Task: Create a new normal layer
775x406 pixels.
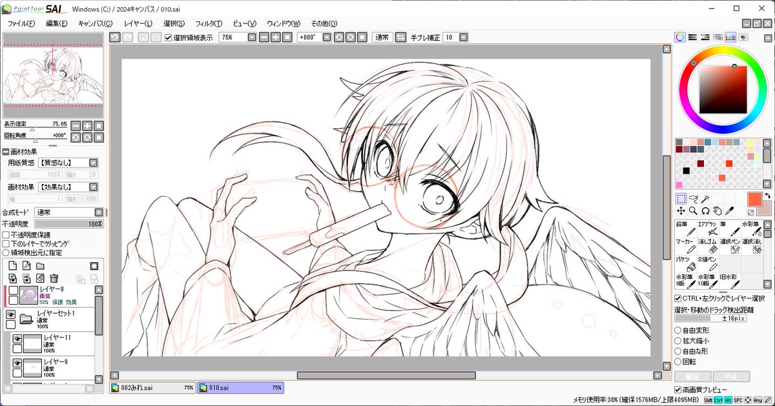Action: (12, 266)
